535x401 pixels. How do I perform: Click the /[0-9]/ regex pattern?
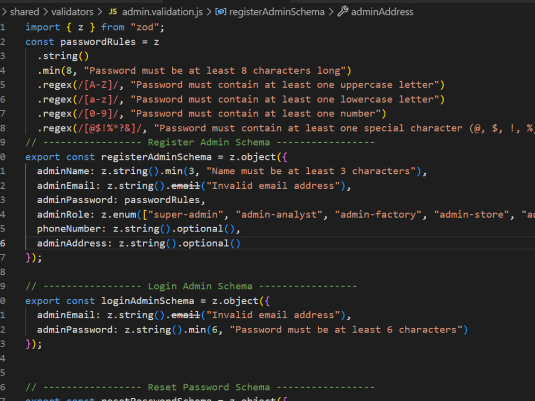pyautogui.click(x=98, y=113)
